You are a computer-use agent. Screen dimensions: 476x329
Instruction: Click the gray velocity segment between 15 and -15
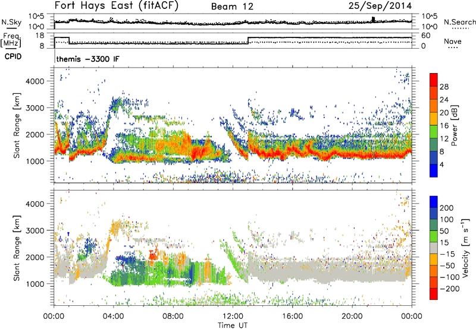click(434, 248)
